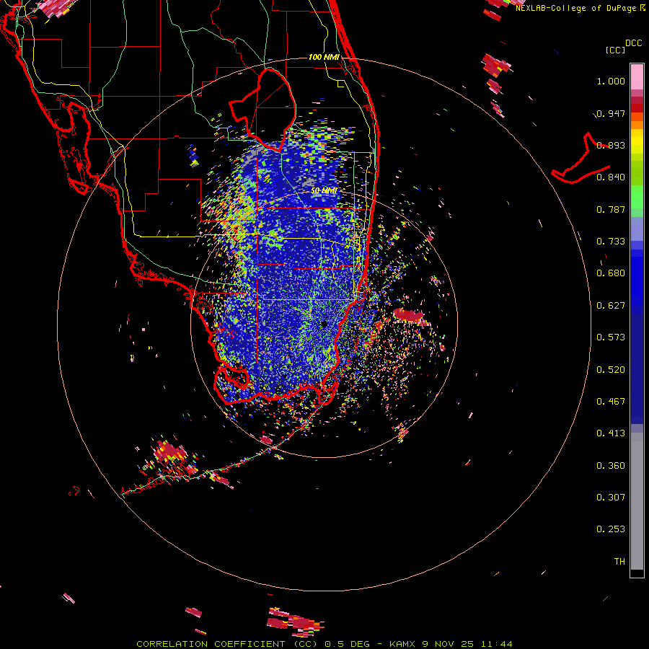Click the TH threshold label
Image resolution: width=649 pixels, height=649 pixels.
[619, 562]
